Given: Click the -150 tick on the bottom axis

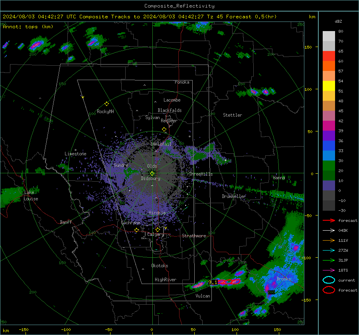Looking at the screenshot, I should click(x=24, y=330).
